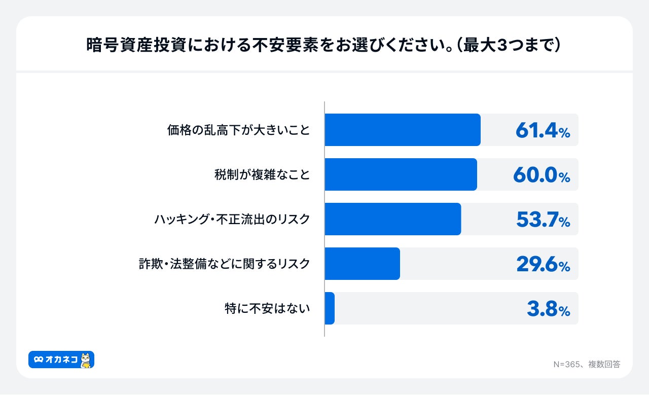Select the 税制が複雑なこと label
Screen dimensions: 649x395
pyautogui.click(x=262, y=175)
